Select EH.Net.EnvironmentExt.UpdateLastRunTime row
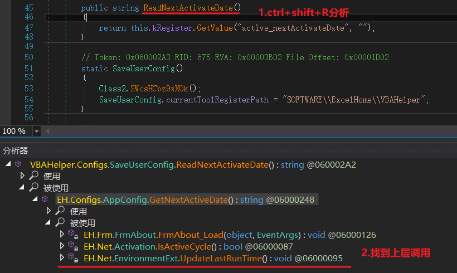This screenshot has width=457, height=273. 213,259
